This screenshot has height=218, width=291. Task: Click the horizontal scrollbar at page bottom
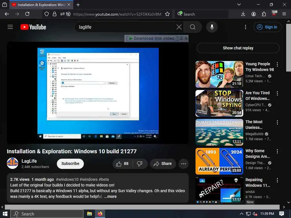click(x=142, y=207)
